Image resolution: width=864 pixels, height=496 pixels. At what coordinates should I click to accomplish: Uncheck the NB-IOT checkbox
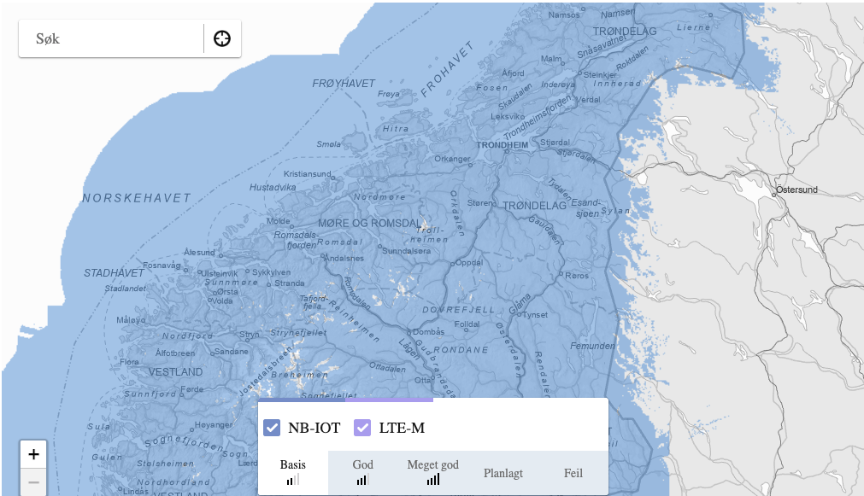tap(272, 428)
